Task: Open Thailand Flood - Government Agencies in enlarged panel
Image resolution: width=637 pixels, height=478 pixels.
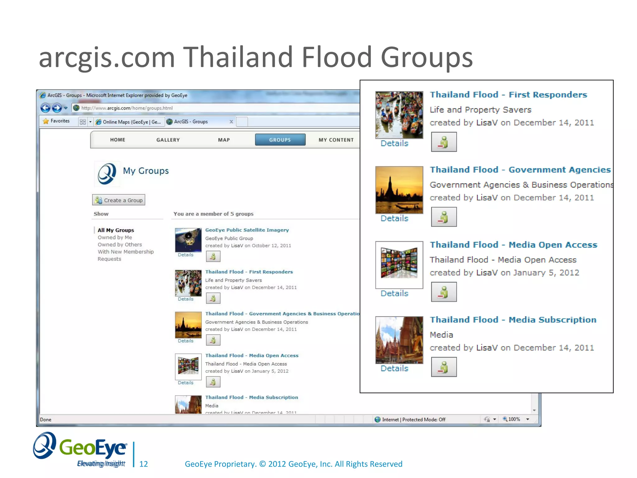Action: (x=520, y=170)
